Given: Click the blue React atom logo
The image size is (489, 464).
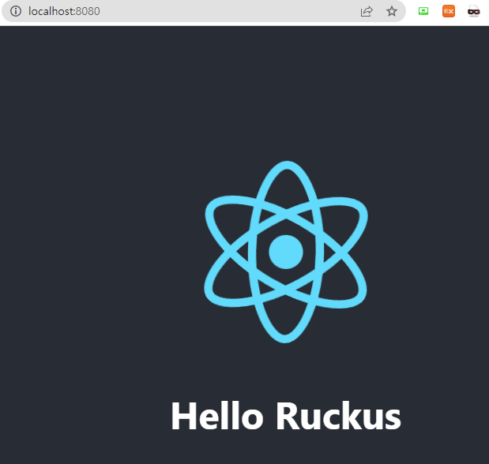Looking at the screenshot, I should [286, 252].
